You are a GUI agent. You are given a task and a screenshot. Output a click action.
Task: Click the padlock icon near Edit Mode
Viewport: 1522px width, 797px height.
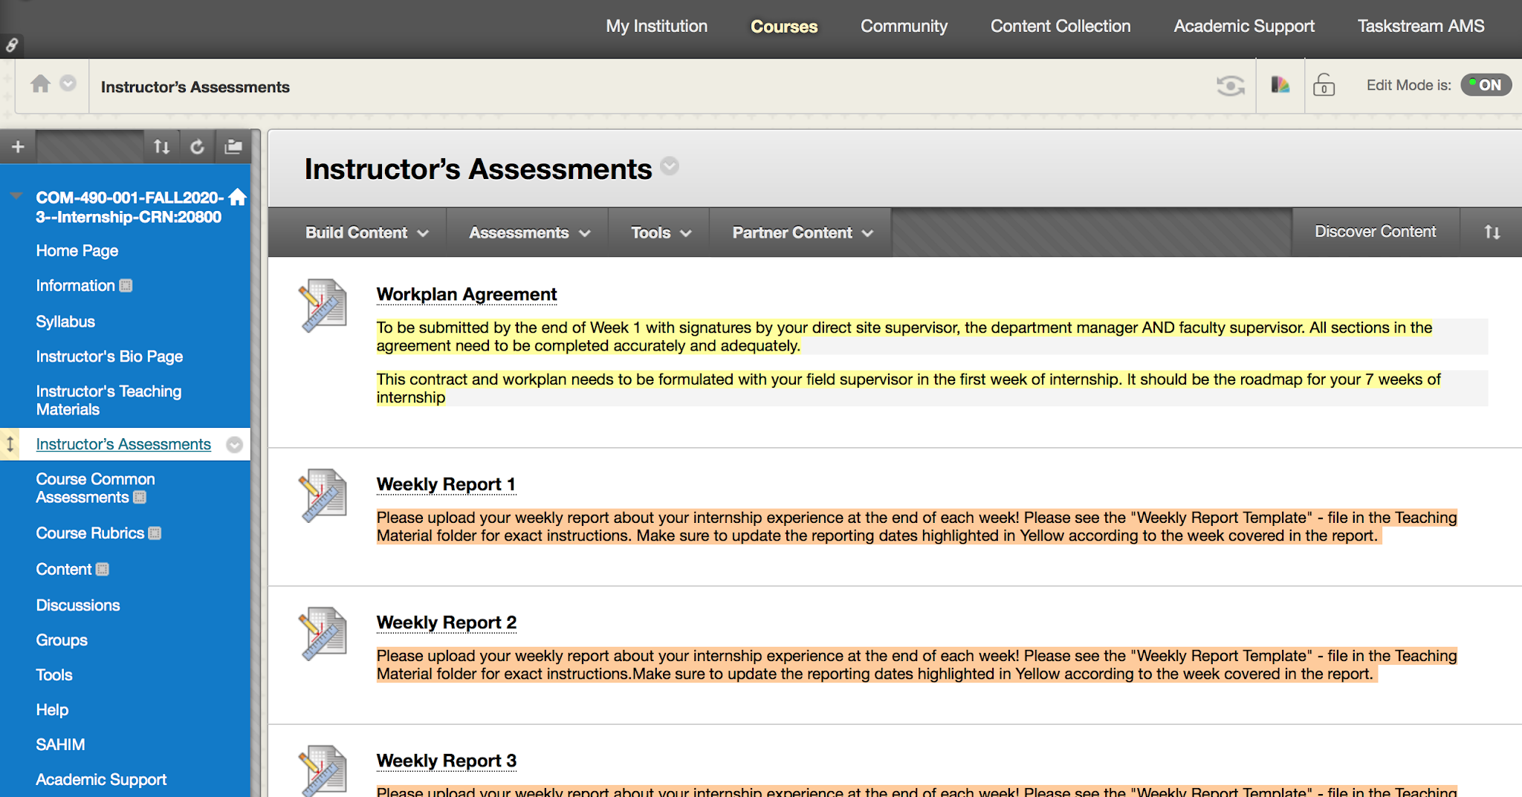click(x=1324, y=85)
